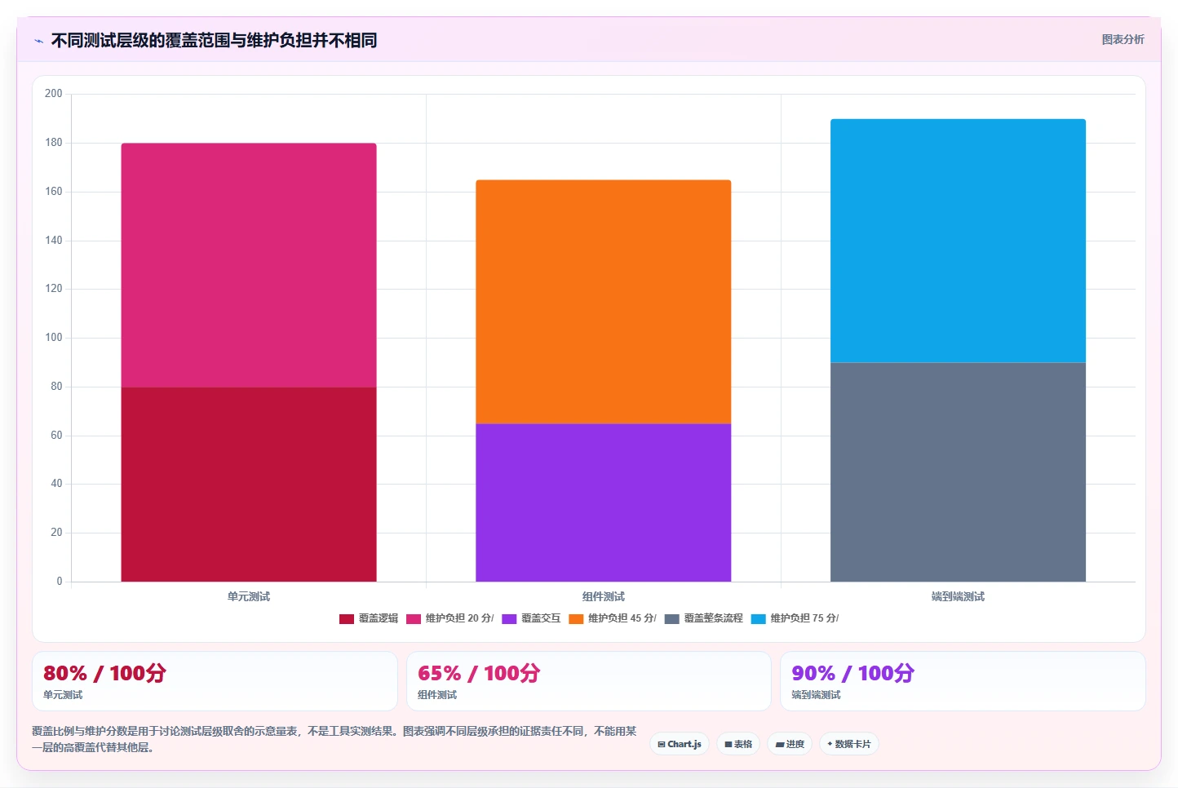The height and width of the screenshot is (788, 1178).
Task: Toggle the 覆盖交互 legend item
Action: point(531,618)
